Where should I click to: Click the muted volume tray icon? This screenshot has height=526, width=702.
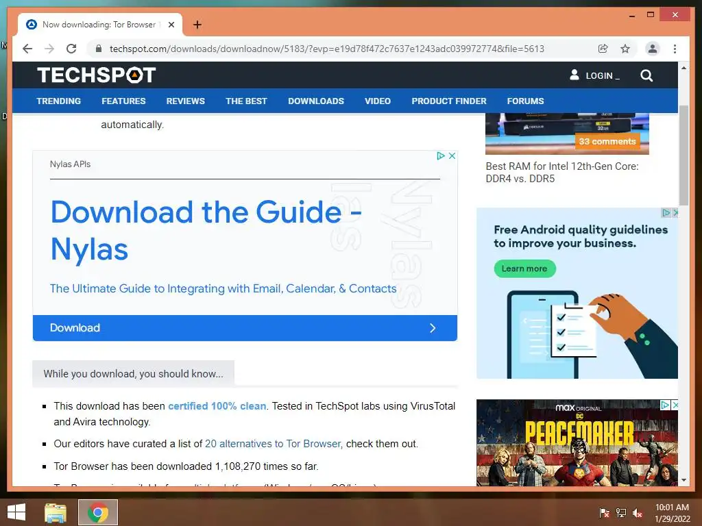(638, 512)
